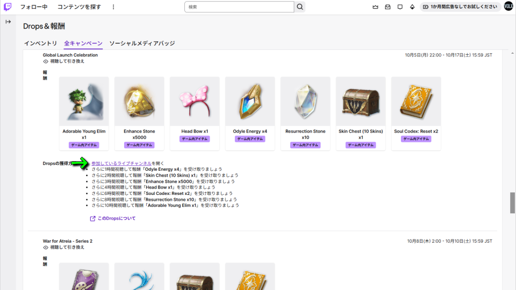516x290 pixels.
Task: Select War for Atreia - Series 2 title
Action: 68,241
